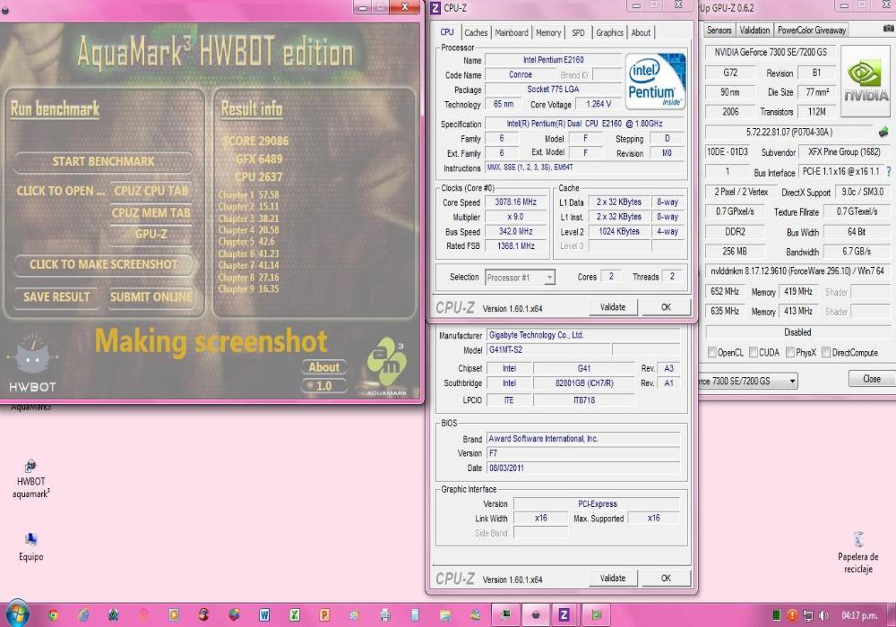Open the GPU selector dropdown in GPU-Z
This screenshot has width=896, height=627.
(x=747, y=381)
